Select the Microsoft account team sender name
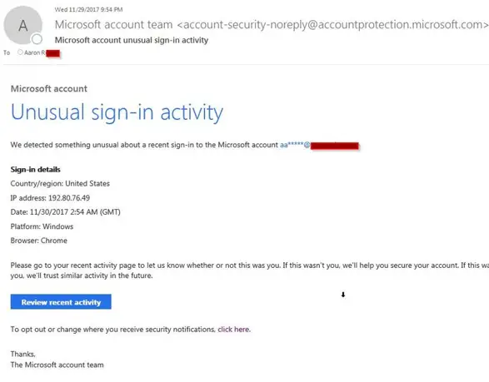 113,24
